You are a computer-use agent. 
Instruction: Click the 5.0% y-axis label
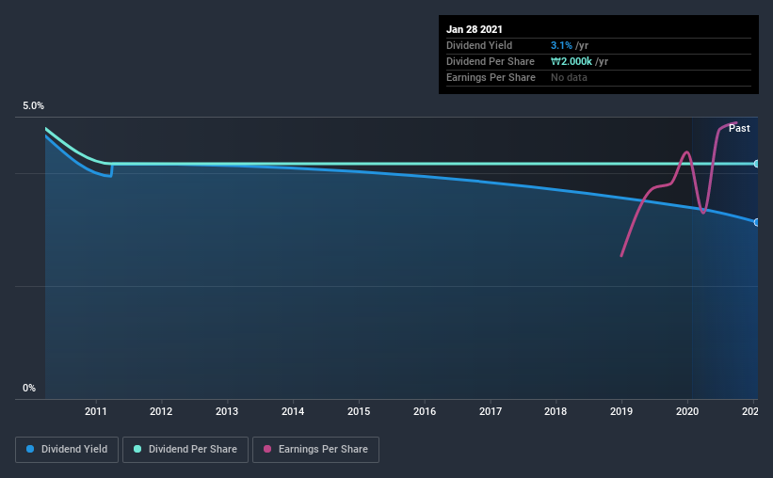[34, 106]
